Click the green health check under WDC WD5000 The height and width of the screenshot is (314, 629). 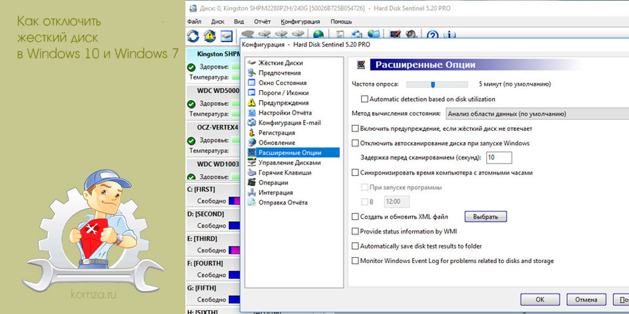[x=191, y=104]
